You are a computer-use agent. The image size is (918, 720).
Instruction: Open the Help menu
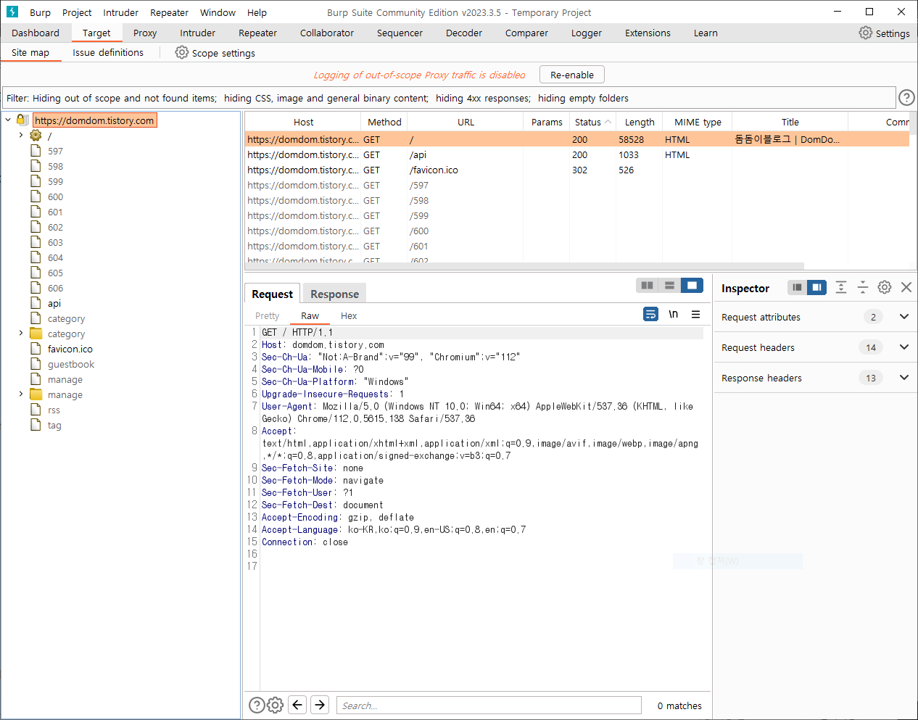click(x=257, y=12)
